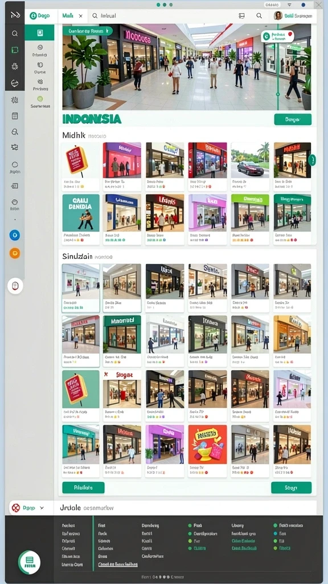Click the Rendeing footer link

click(150, 525)
